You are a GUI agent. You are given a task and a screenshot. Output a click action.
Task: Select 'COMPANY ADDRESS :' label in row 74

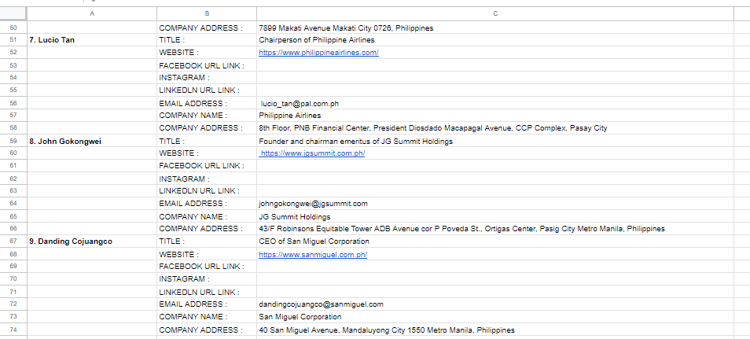(207, 330)
